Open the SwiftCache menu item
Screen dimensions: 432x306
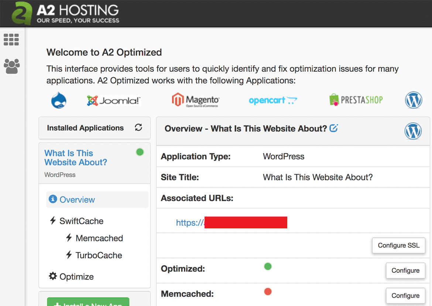[x=81, y=221]
